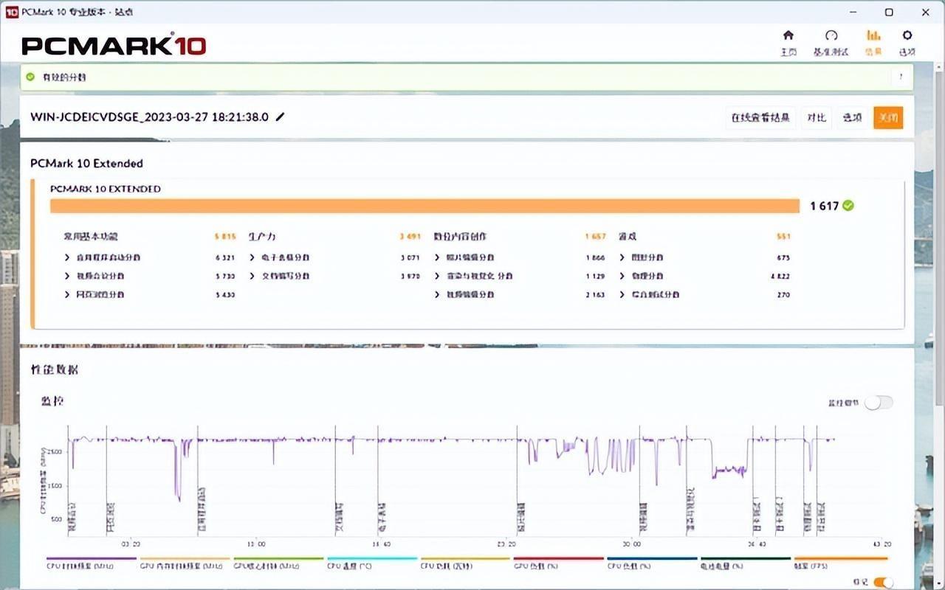Click the 生产力 score 3 491
The image size is (945, 590).
[410, 237]
